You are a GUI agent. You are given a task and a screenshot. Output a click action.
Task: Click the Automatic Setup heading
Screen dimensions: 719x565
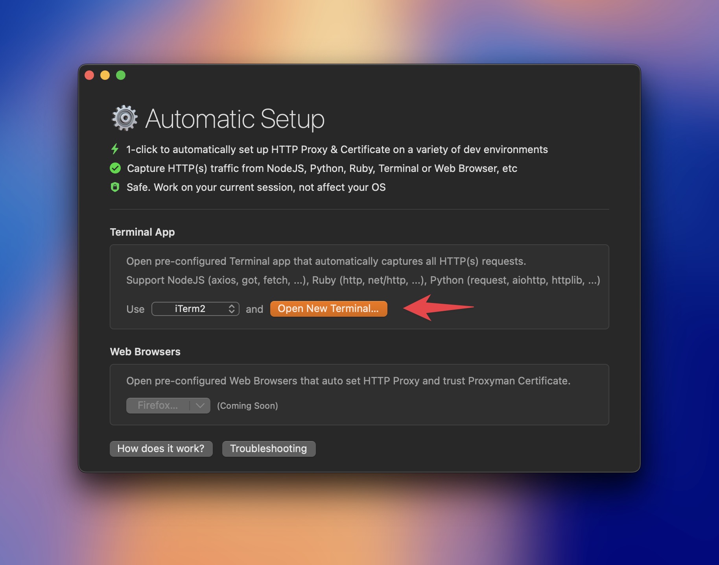235,119
